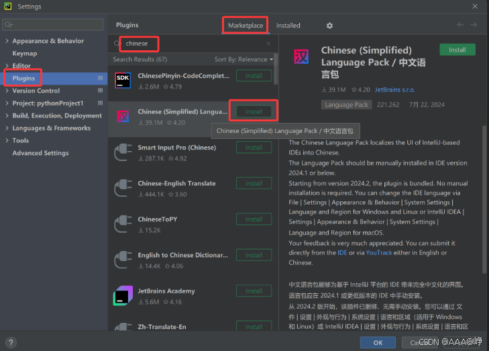This screenshot has width=489, height=351.
Task: Install Chinese (Simplified) Language Pack from list
Action: coord(254,111)
